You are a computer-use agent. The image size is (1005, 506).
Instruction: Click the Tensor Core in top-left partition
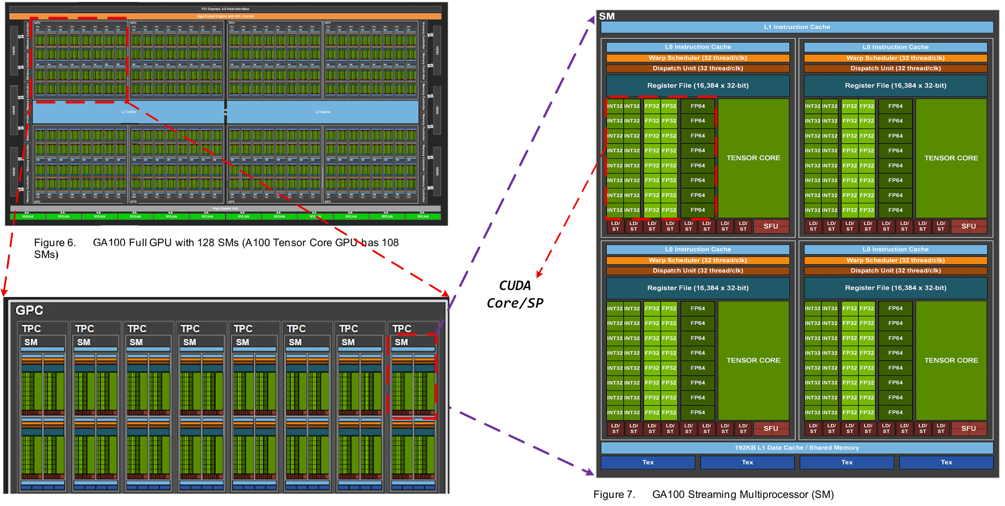pos(753,158)
